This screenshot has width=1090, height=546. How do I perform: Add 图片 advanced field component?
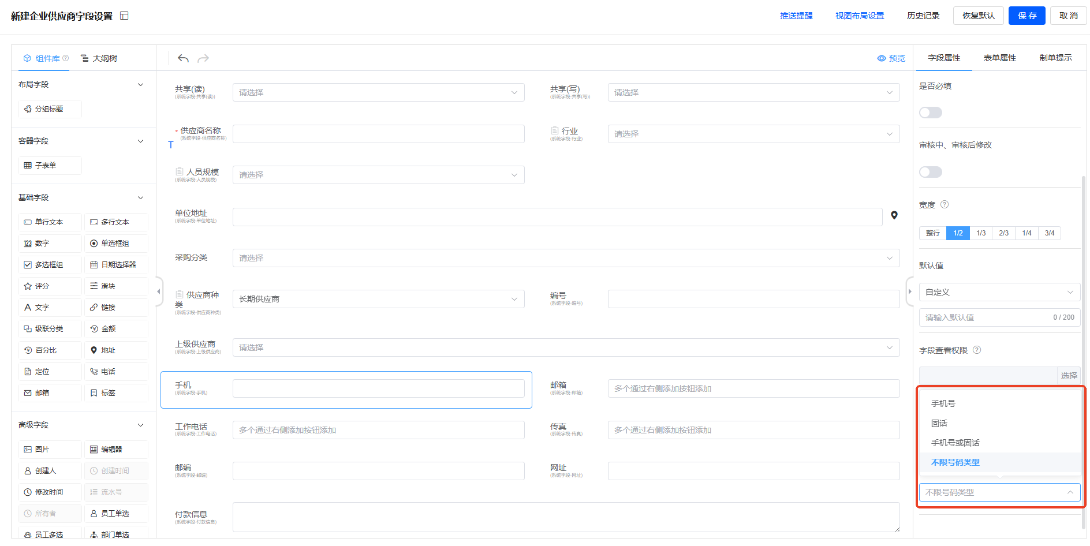[50, 450]
